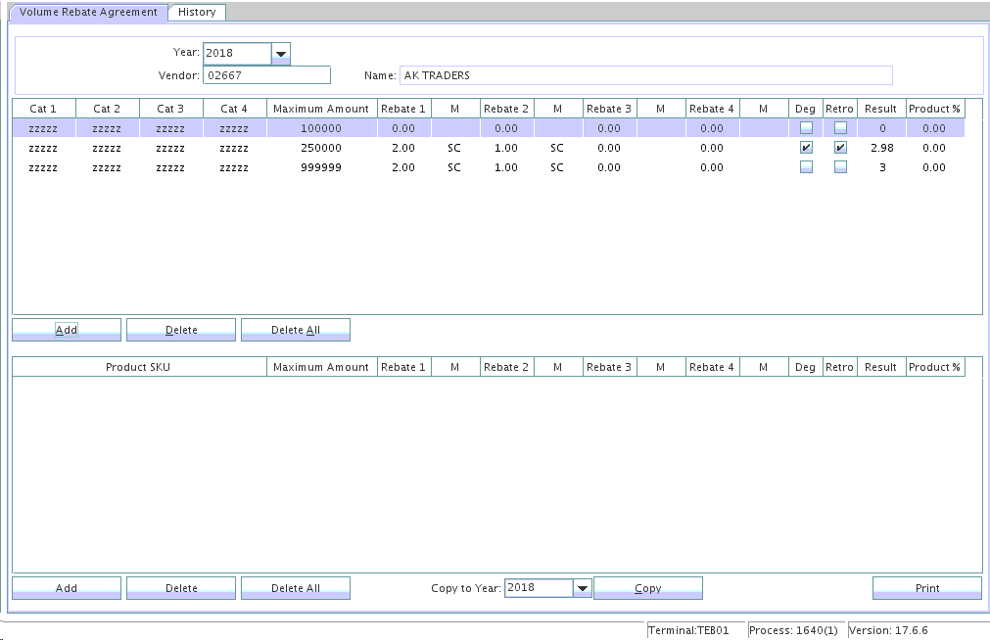Switch to the History tab
The image size is (990, 640).
coord(197,12)
